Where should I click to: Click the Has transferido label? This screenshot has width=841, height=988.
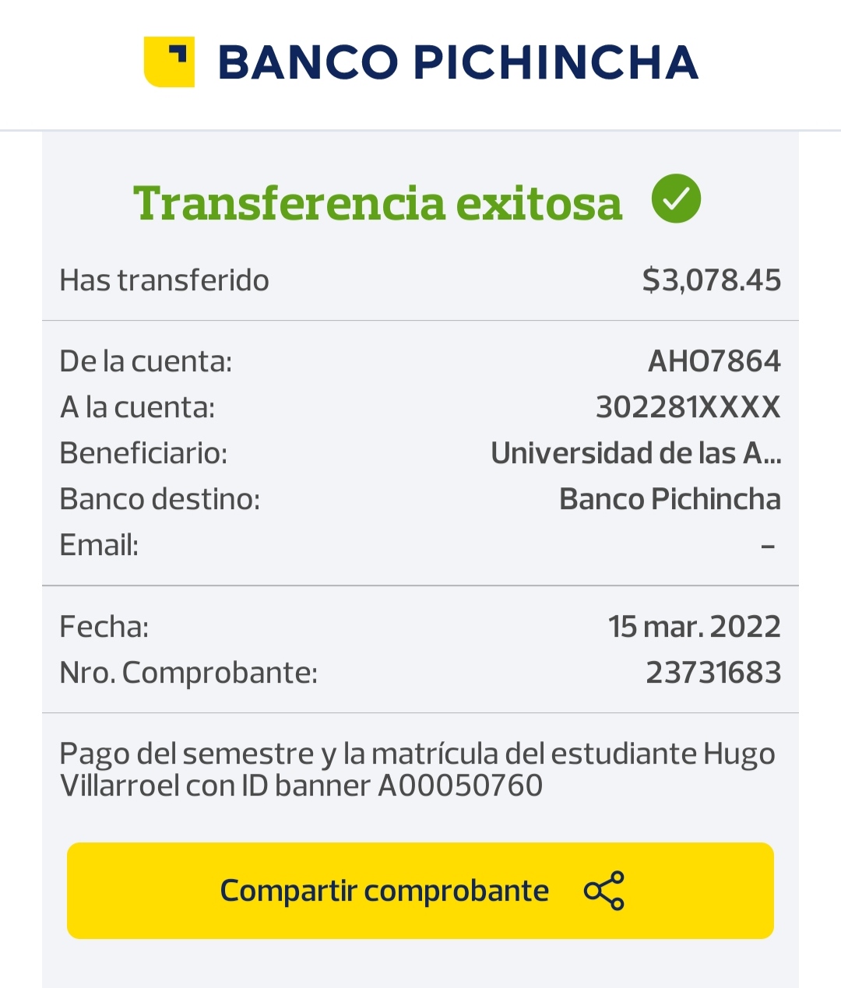point(164,280)
